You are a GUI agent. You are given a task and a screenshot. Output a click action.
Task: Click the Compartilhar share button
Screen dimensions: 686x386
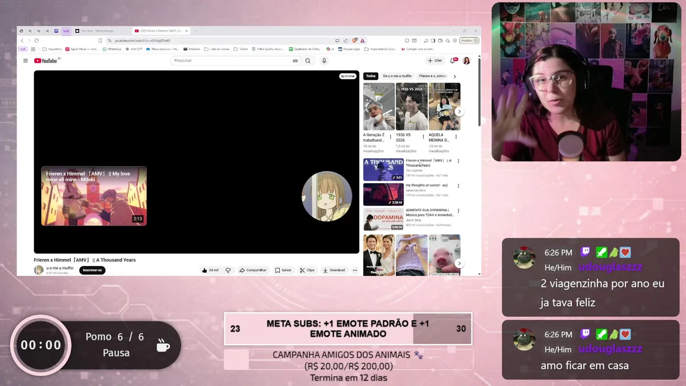tap(253, 270)
